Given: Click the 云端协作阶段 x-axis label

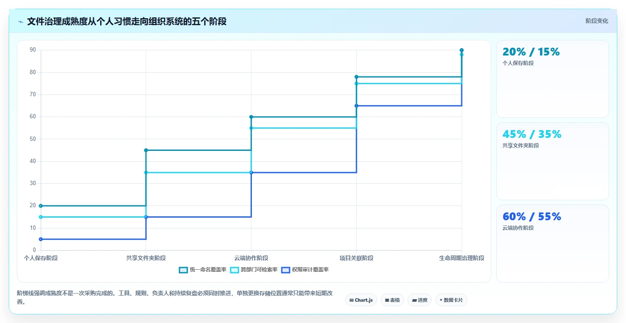Looking at the screenshot, I should point(251,258).
